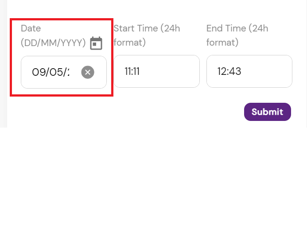Clear the date with the X icon
Image resolution: width=307 pixels, height=237 pixels.
pyautogui.click(x=88, y=72)
